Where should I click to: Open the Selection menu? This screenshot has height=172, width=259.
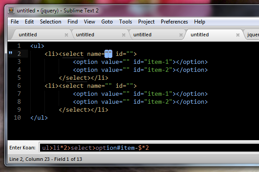(x=51, y=22)
